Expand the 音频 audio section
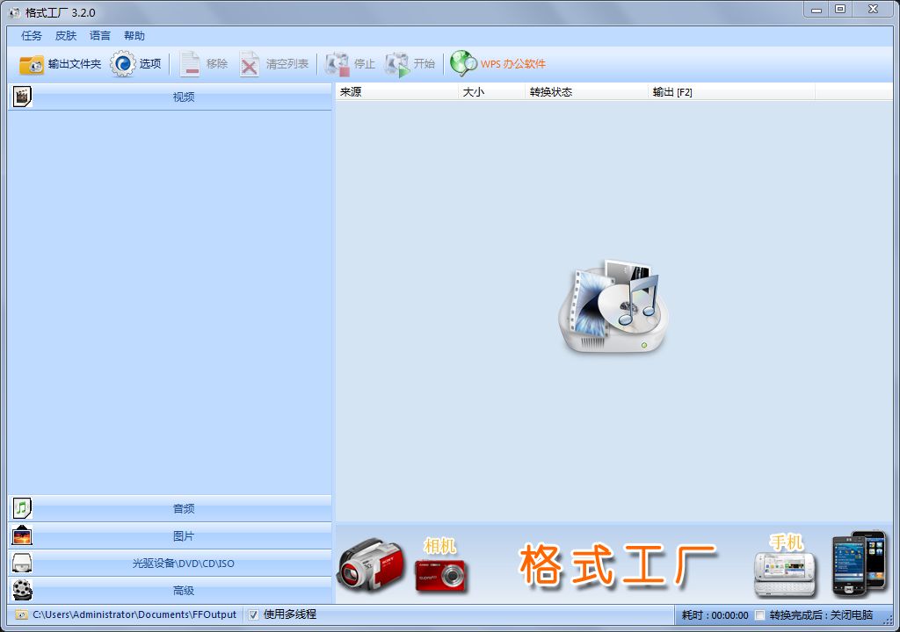This screenshot has width=900, height=632. click(183, 508)
